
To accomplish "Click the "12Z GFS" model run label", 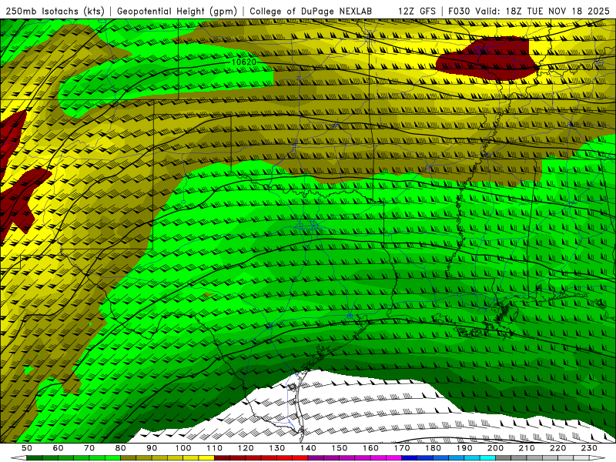I will click(x=417, y=12).
